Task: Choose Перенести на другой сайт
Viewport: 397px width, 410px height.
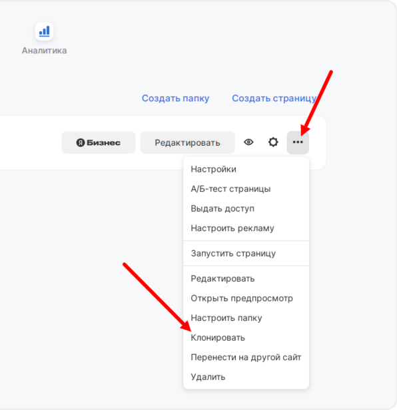Action: 246,357
